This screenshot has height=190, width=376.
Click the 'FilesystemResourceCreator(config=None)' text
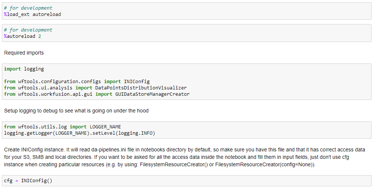[x=264, y=165]
